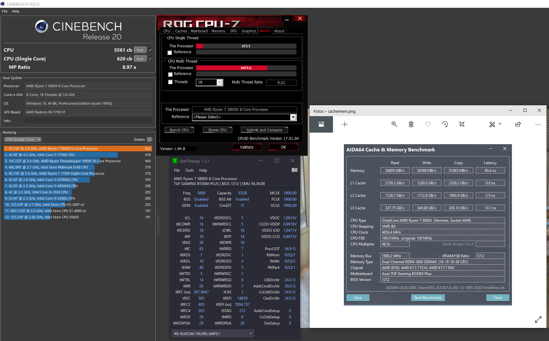The height and width of the screenshot is (341, 549).
Task: Click the Memory Read 54005 MB/s cell
Action: click(395, 170)
